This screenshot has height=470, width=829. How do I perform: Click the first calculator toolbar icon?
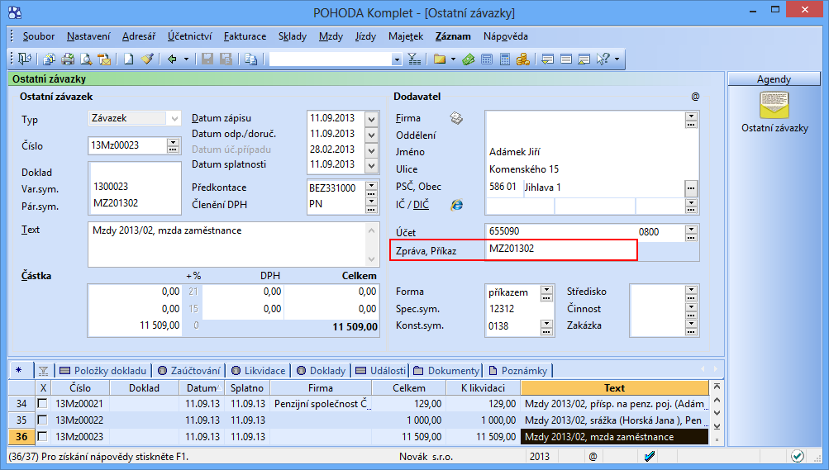(x=487, y=59)
